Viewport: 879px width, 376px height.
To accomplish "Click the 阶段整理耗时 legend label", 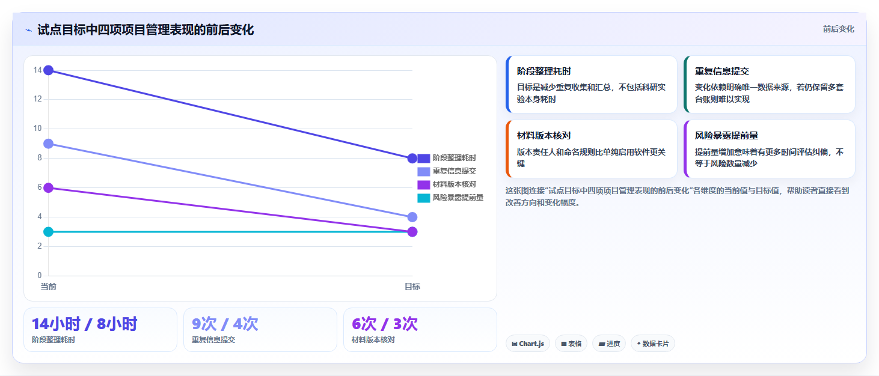I will [x=455, y=158].
